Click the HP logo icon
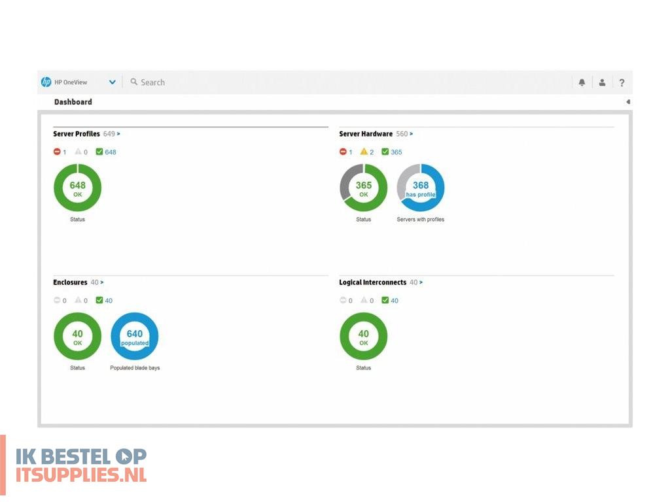 [46, 82]
